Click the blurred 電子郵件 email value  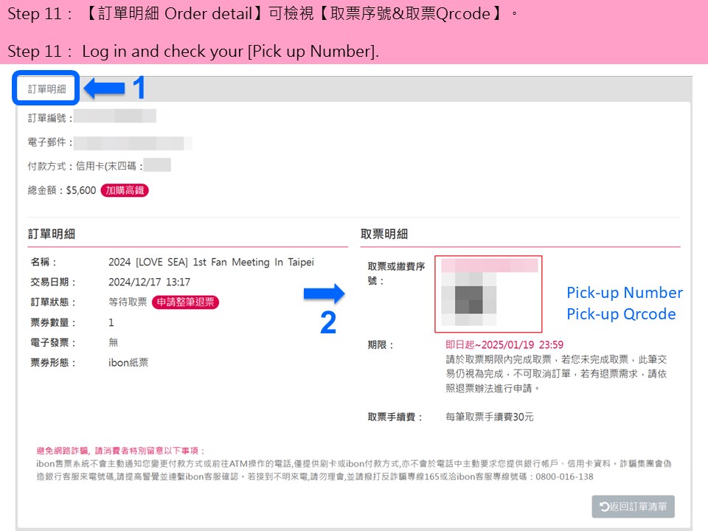click(x=133, y=143)
